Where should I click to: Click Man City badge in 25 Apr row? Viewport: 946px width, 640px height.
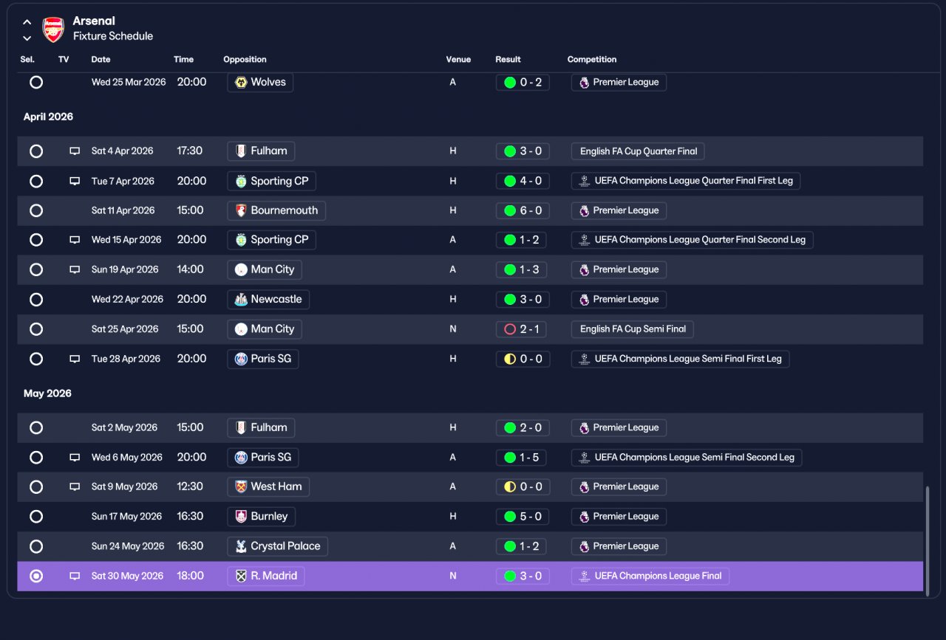click(241, 329)
